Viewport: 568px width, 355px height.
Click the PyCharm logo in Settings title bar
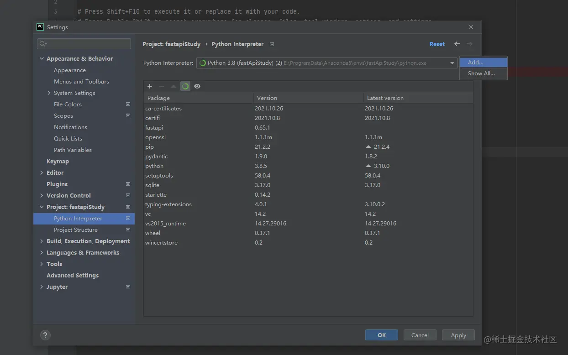pyautogui.click(x=40, y=27)
